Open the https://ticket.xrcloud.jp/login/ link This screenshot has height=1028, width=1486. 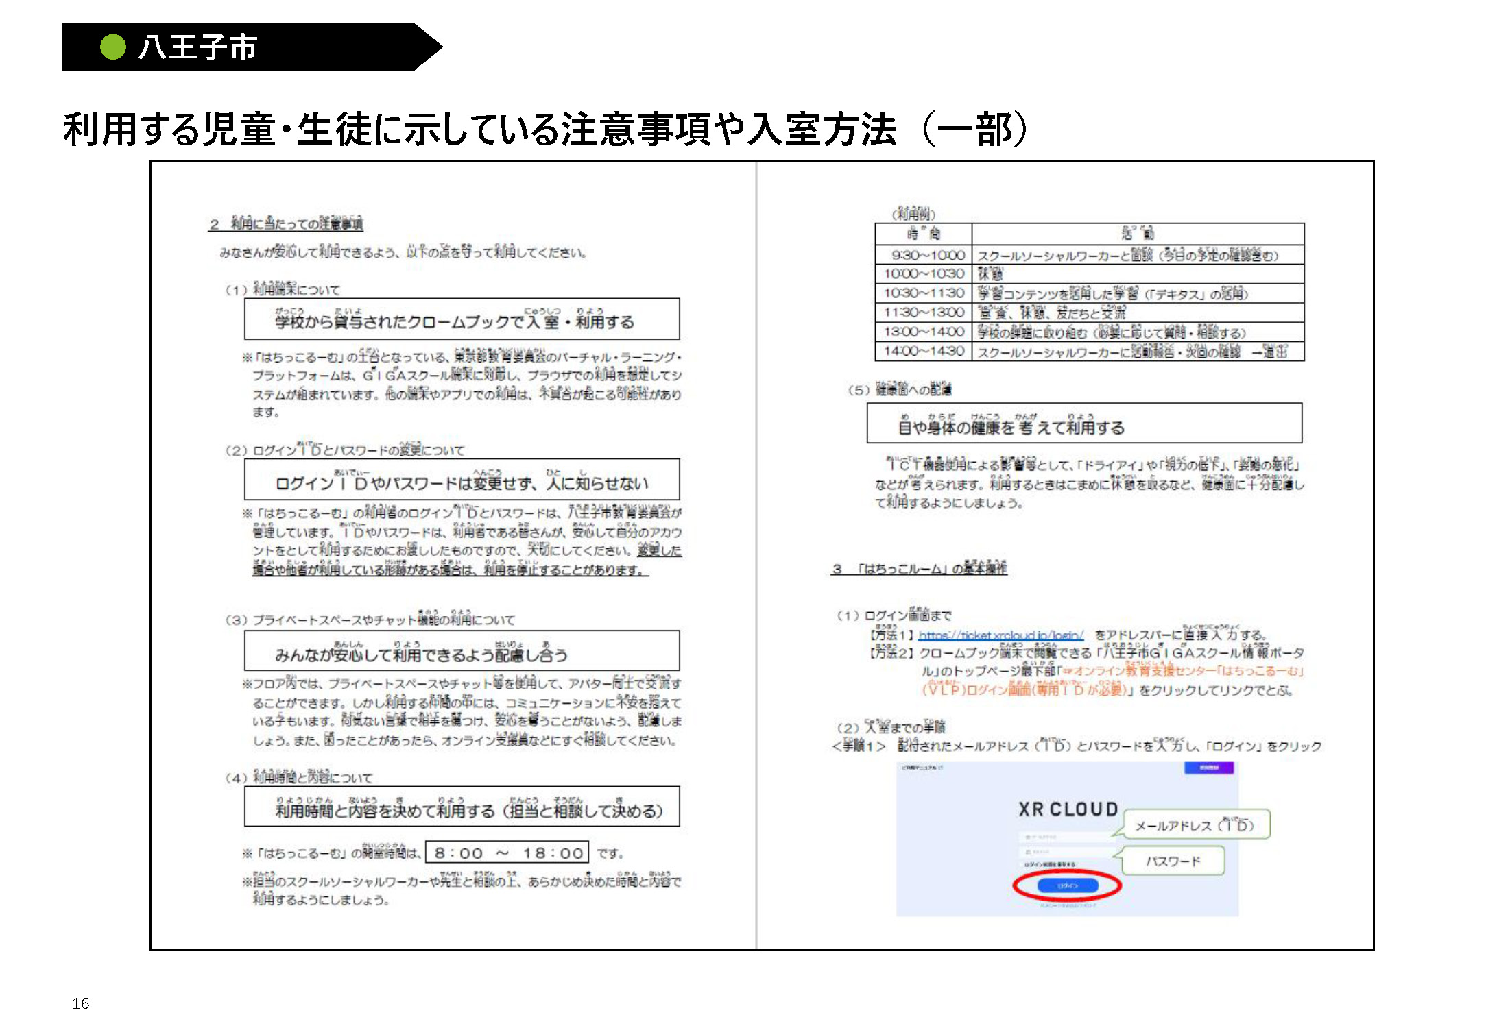pos(1000,635)
